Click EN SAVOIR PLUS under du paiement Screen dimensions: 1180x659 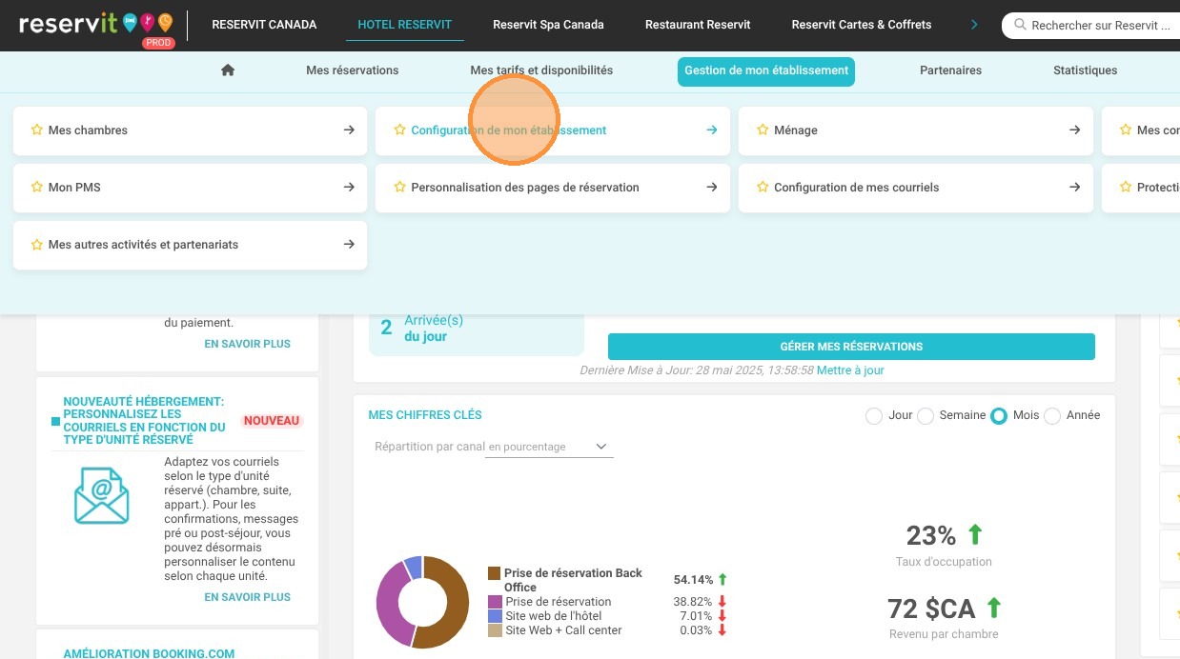[x=248, y=344]
